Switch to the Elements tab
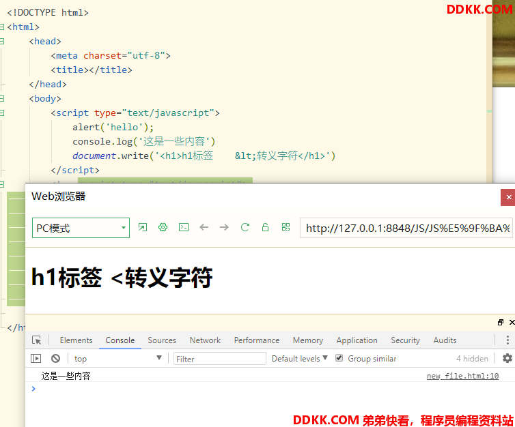The width and height of the screenshot is (515, 427). [x=76, y=340]
